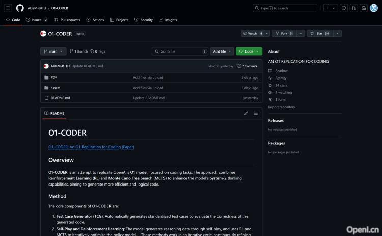The image size is (382, 236).
Task: Go to the Insights tab
Action: click(x=168, y=20)
